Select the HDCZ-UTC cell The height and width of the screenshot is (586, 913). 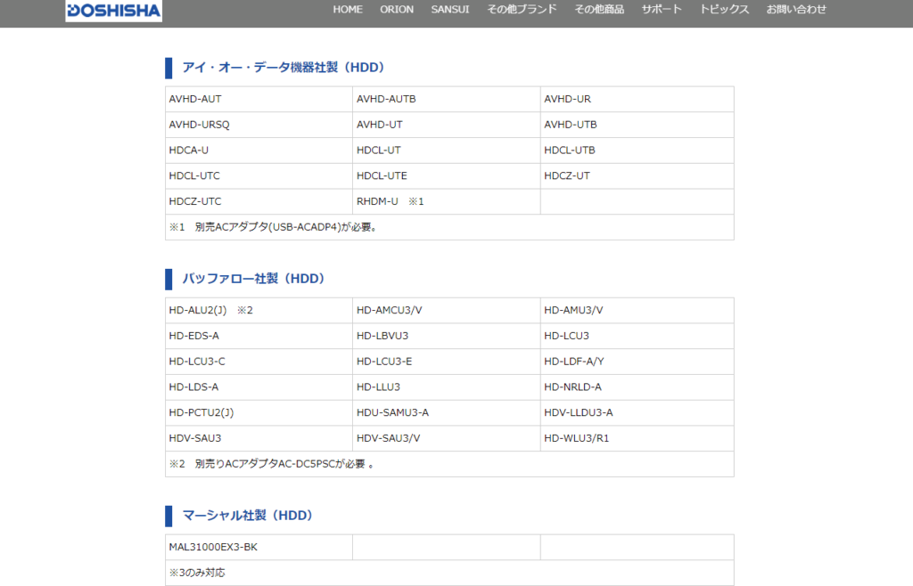tap(259, 202)
